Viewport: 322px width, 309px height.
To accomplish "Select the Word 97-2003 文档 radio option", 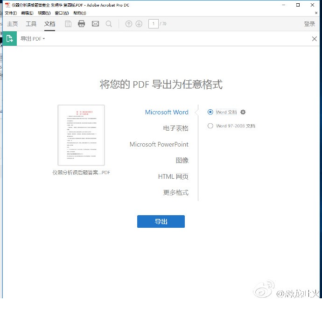I will click(210, 126).
